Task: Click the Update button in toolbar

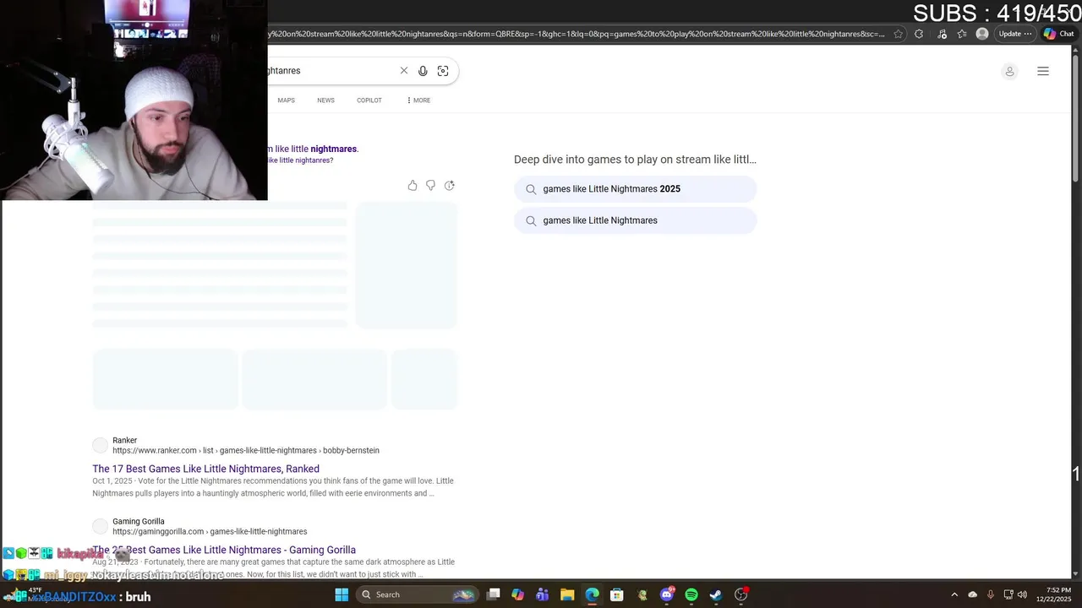Action: click(1014, 34)
